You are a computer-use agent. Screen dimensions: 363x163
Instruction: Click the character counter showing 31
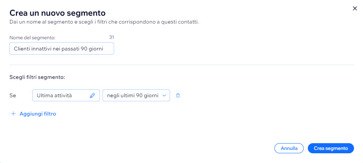pyautogui.click(x=111, y=37)
